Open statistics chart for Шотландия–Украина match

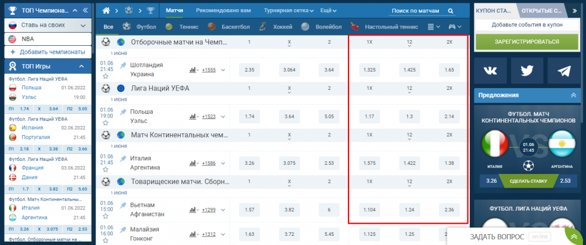pos(193,70)
